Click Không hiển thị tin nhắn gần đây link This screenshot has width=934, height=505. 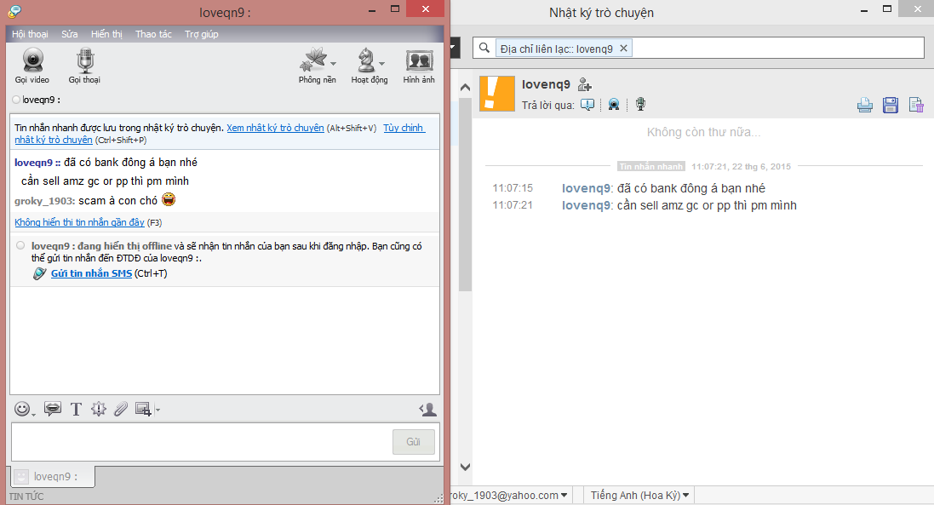pyautogui.click(x=79, y=222)
